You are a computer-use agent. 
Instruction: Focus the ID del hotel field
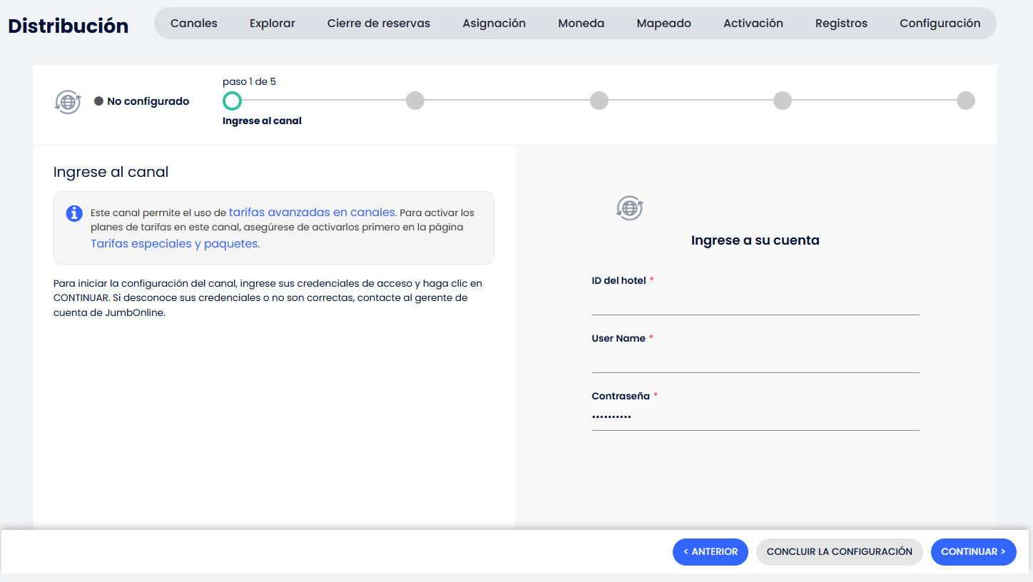point(755,302)
